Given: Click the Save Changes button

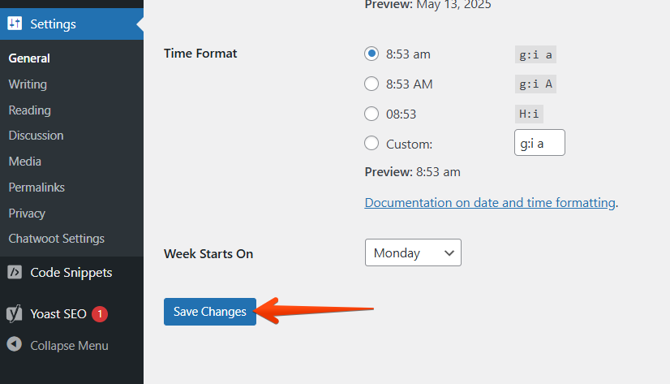Looking at the screenshot, I should point(209,312).
